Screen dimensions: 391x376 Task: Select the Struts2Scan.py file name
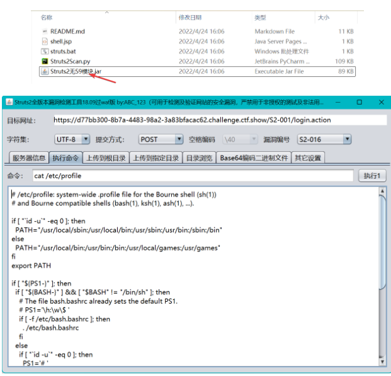[x=70, y=61]
